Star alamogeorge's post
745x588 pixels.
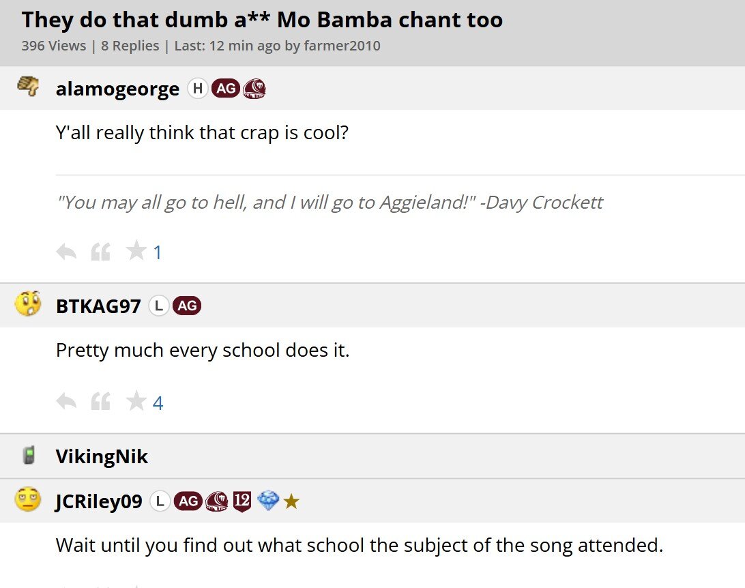coord(136,252)
